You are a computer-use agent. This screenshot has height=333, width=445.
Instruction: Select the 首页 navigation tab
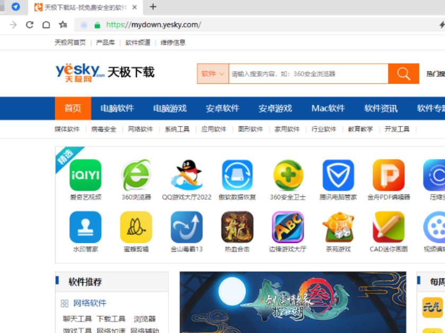coord(73,108)
